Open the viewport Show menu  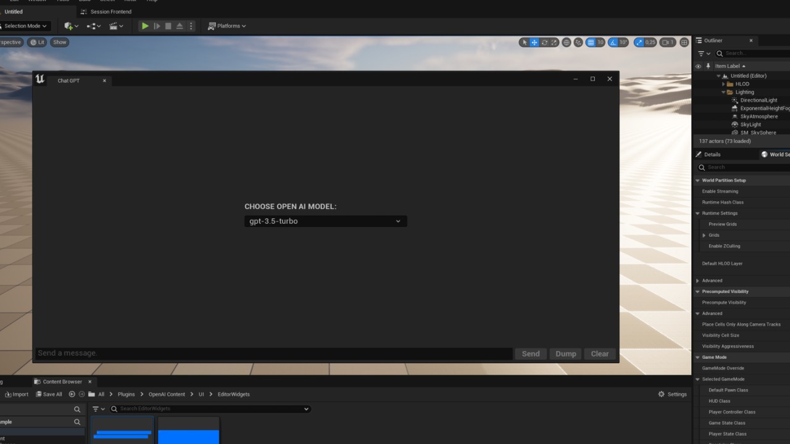point(59,42)
